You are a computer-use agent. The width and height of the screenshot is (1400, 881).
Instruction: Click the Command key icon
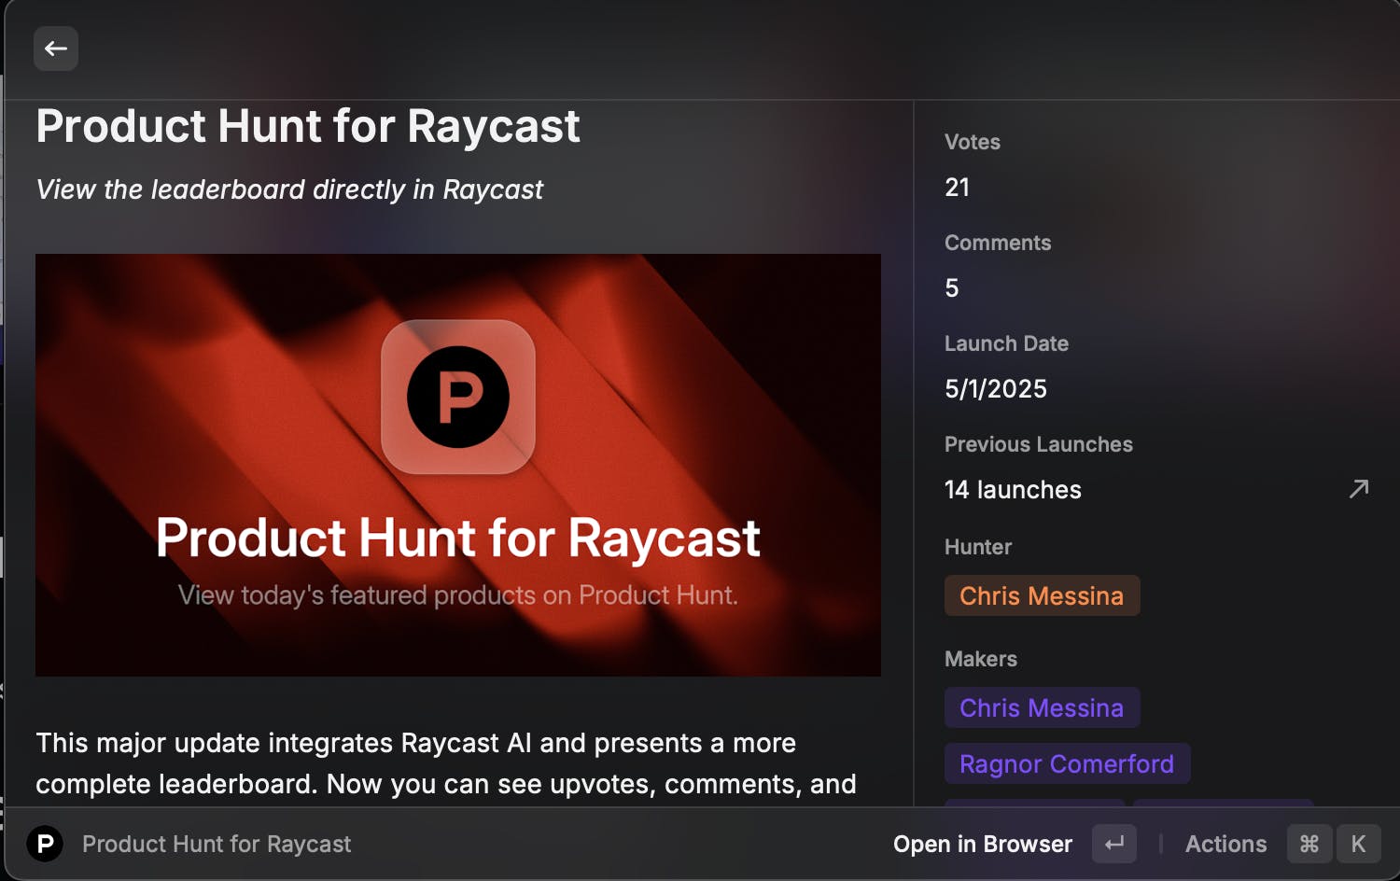pos(1309,844)
